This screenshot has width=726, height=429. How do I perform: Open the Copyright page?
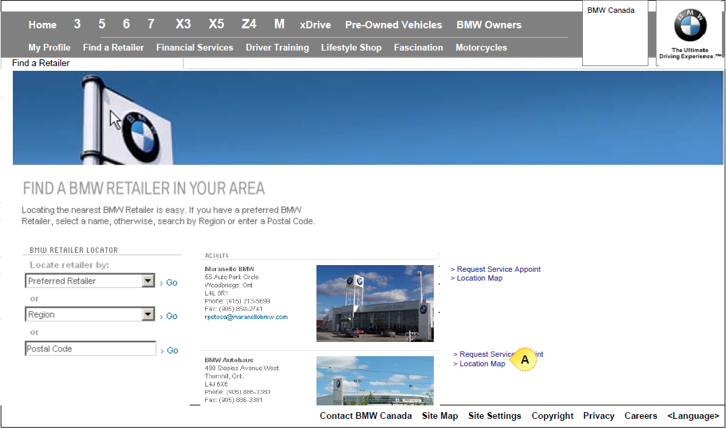[553, 416]
